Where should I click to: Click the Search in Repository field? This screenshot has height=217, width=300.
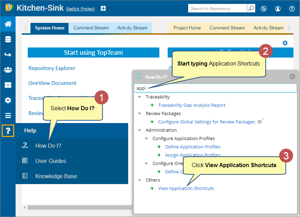click(218, 8)
